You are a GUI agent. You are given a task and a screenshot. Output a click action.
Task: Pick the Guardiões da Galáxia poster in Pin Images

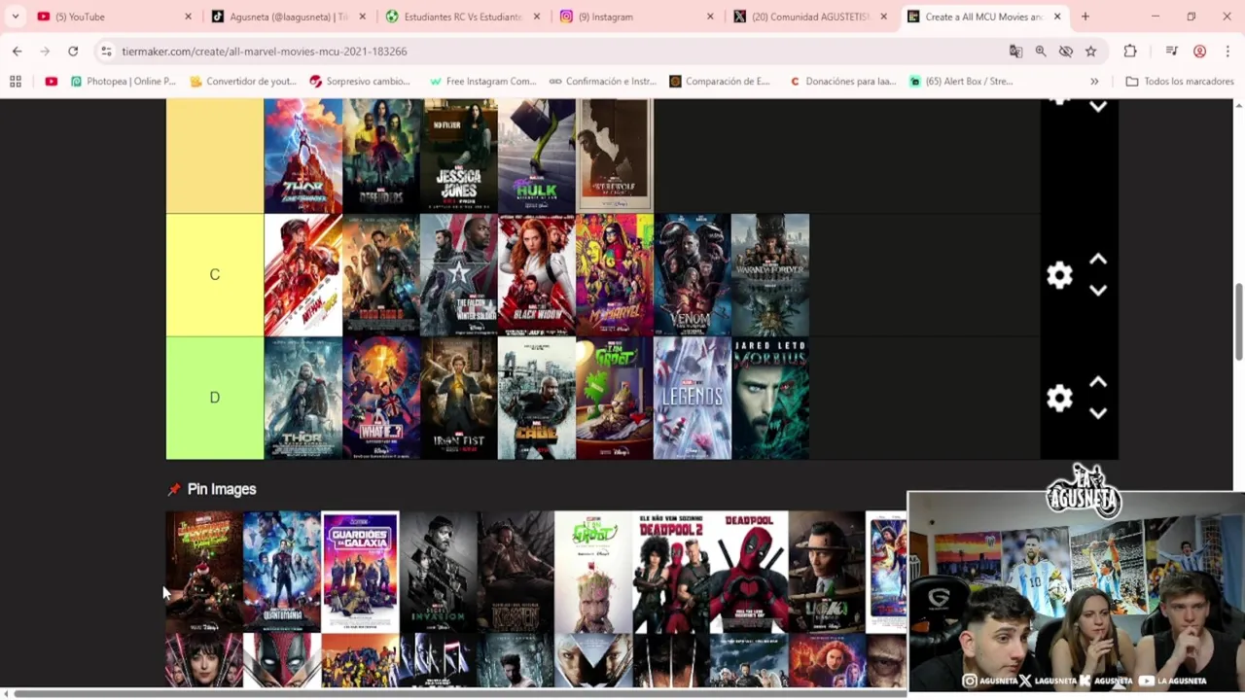[x=360, y=572]
